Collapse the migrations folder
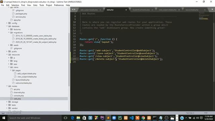Viewport: 215px width, 121px height. pos(9,33)
